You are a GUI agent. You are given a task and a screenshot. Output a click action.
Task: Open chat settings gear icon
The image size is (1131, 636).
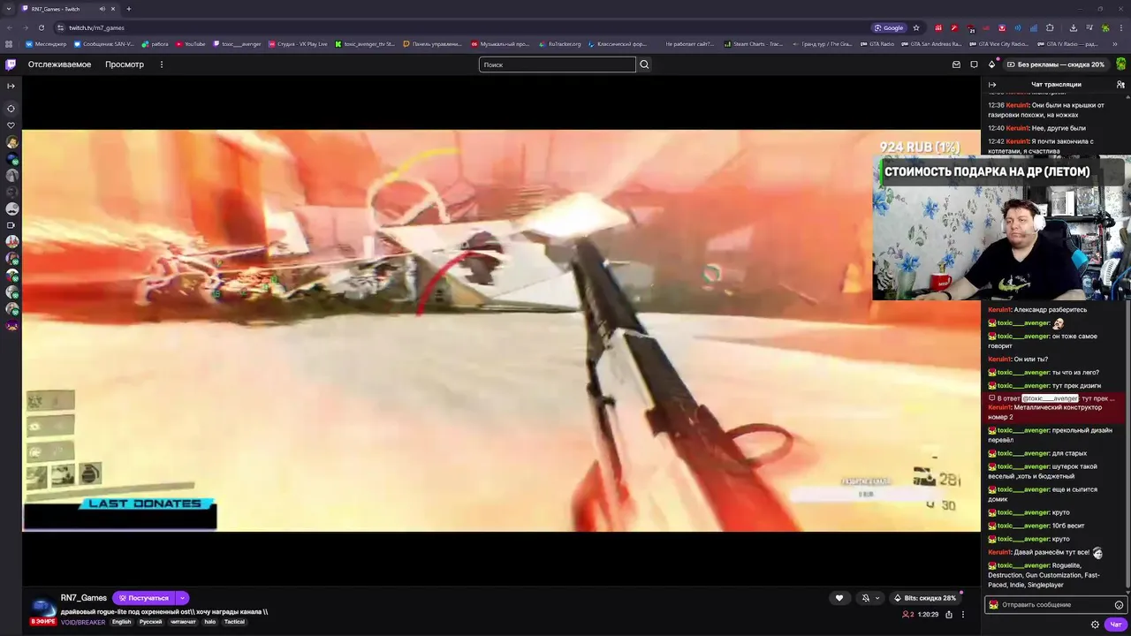1095,625
